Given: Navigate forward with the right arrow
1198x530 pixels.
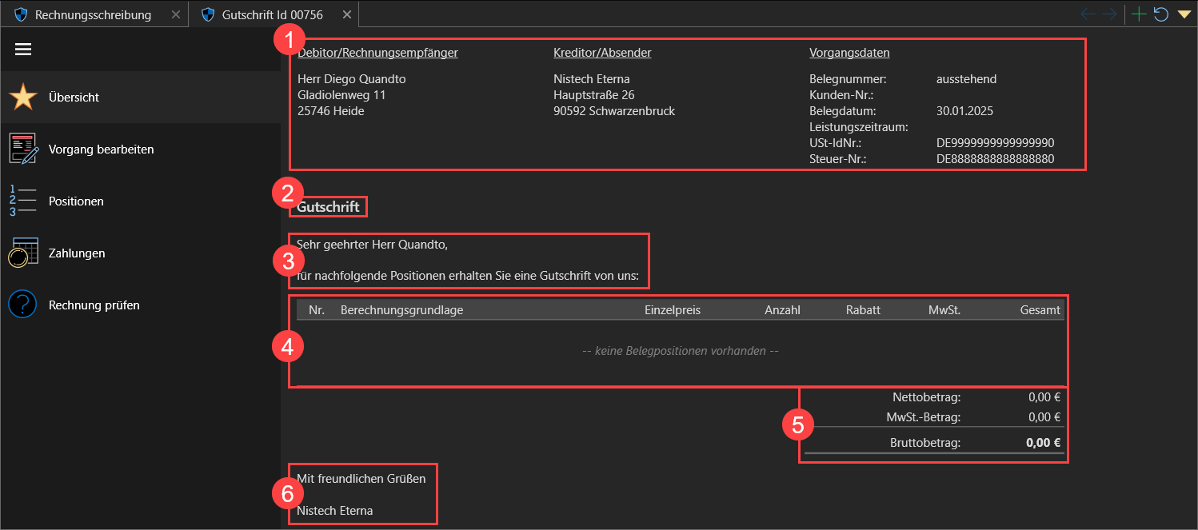Looking at the screenshot, I should 1108,14.
